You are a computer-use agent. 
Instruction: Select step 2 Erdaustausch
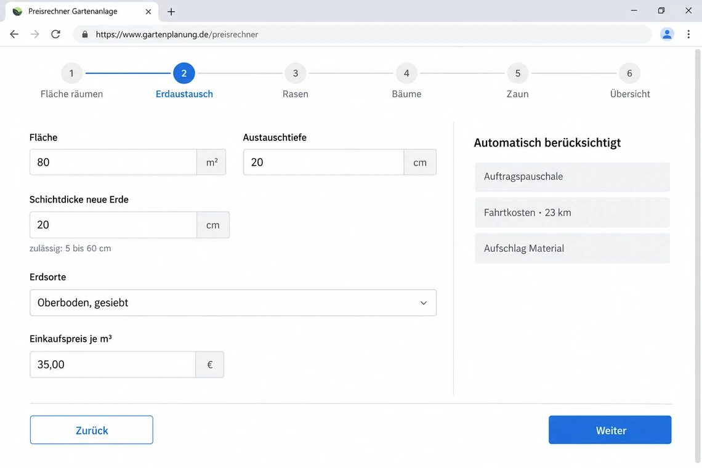(x=184, y=81)
